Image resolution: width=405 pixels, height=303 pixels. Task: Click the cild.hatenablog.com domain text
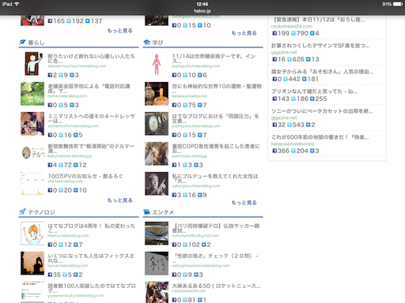pos(65,181)
